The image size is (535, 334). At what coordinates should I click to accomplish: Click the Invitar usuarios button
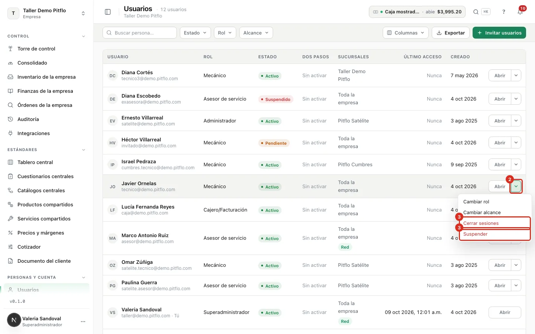tap(499, 33)
